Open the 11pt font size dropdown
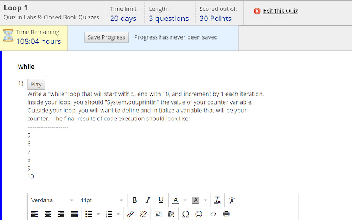The height and width of the screenshot is (220, 352). tap(102, 200)
